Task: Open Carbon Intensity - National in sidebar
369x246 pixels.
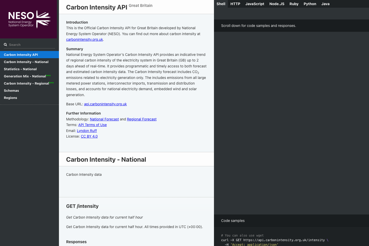Action: point(26,62)
